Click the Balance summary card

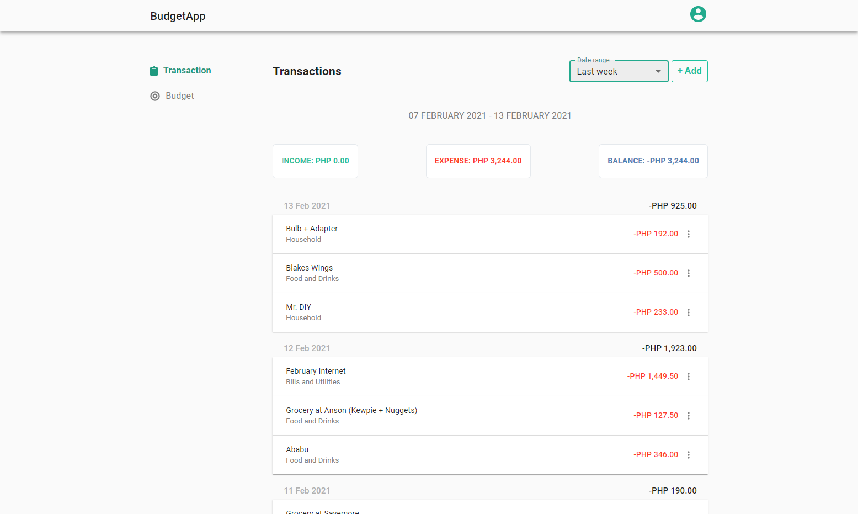(x=653, y=161)
